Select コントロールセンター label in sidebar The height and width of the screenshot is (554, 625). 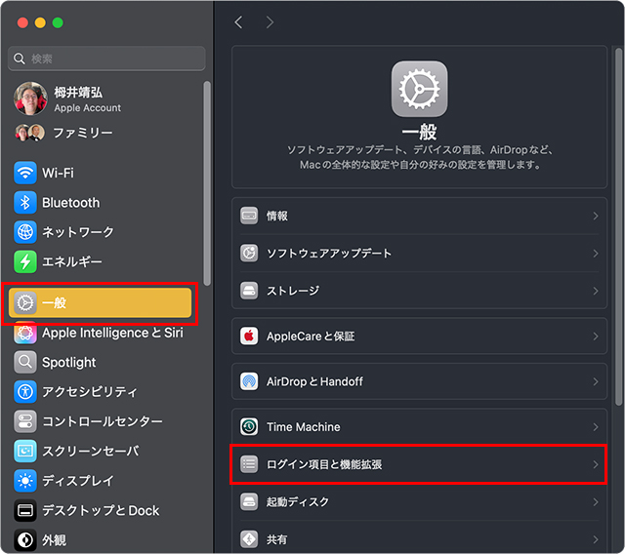[103, 421]
